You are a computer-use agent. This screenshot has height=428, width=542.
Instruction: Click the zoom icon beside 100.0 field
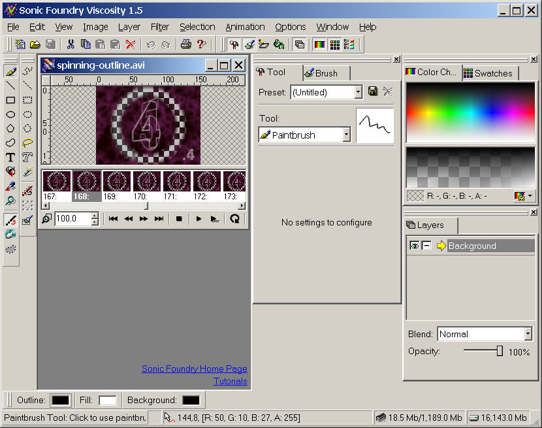coord(46,219)
